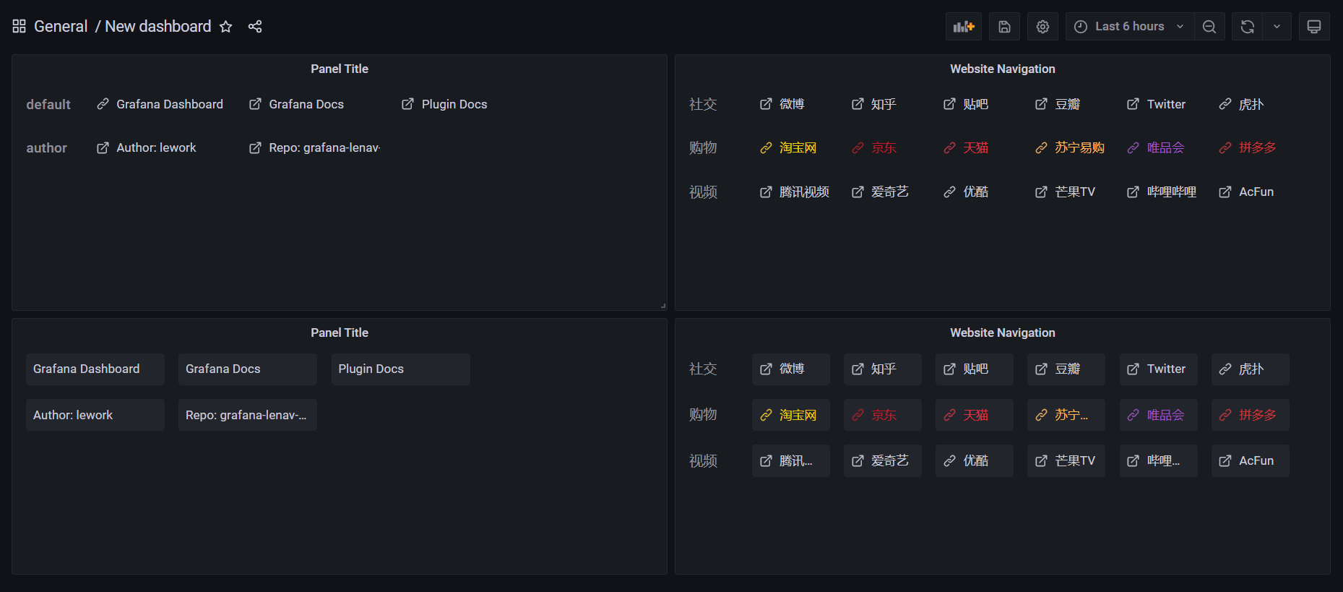Click the Twitter button in bottom navigation panel
Screen dimensions: 1343x592
click(1159, 369)
